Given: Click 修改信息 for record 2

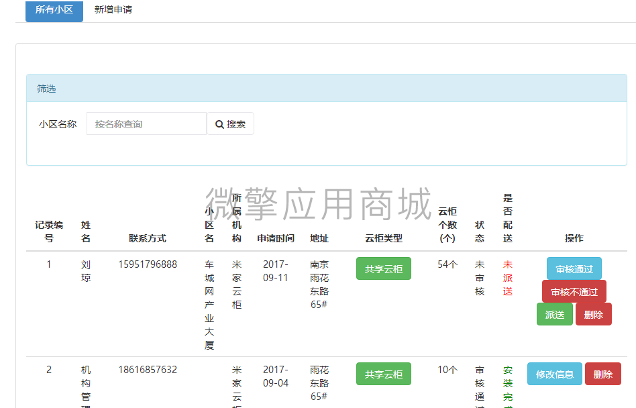Looking at the screenshot, I should pos(554,374).
